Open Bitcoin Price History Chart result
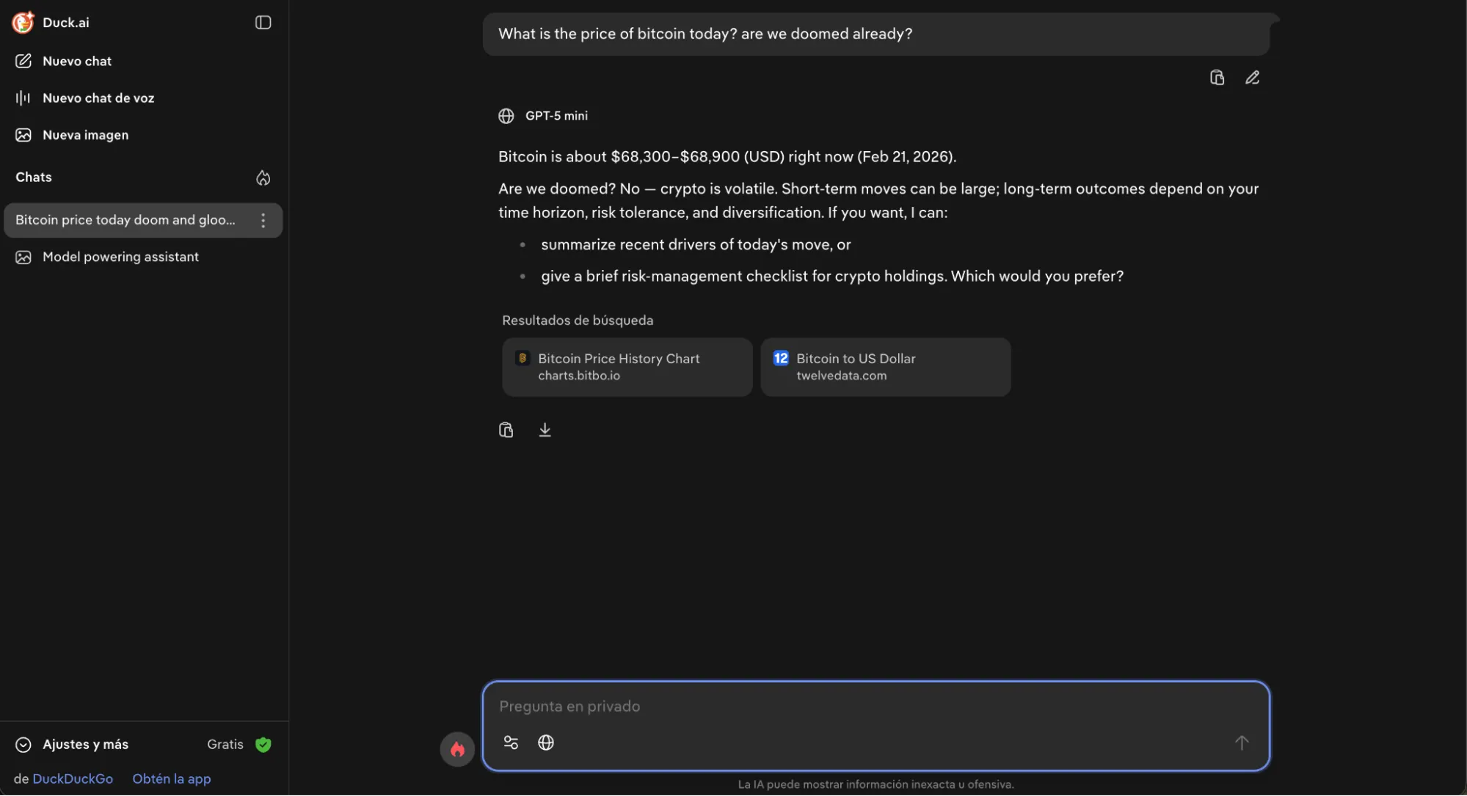 pyautogui.click(x=627, y=367)
